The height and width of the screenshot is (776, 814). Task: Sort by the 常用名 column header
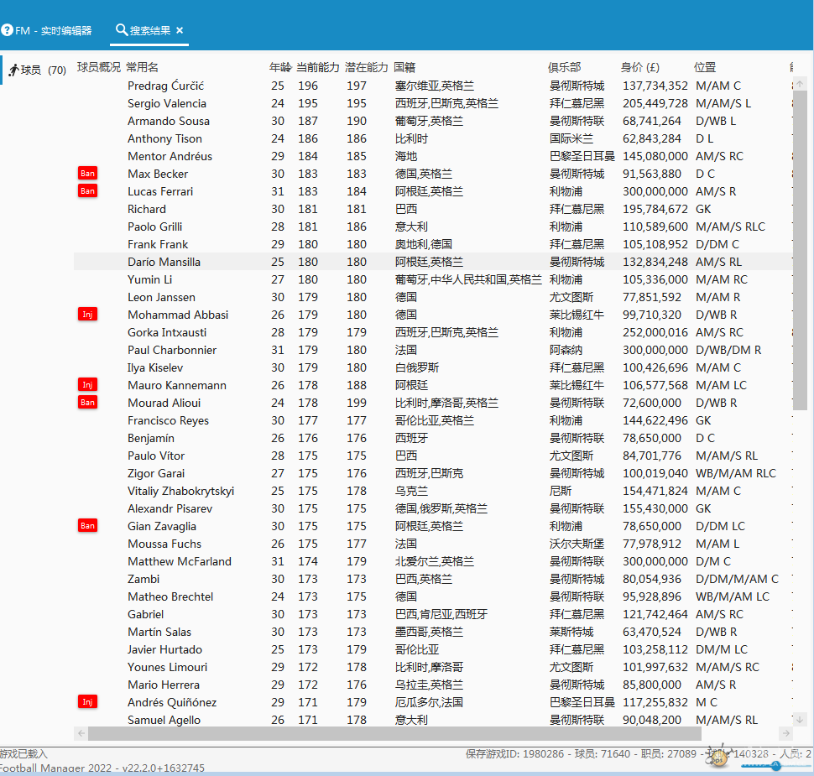tap(143, 67)
